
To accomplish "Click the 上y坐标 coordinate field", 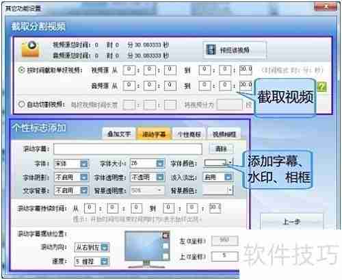I will click(x=224, y=256).
